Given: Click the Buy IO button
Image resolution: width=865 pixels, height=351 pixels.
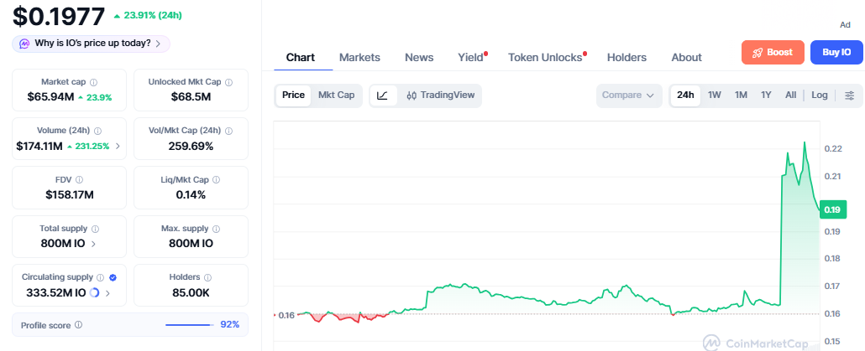Looking at the screenshot, I should (836, 52).
